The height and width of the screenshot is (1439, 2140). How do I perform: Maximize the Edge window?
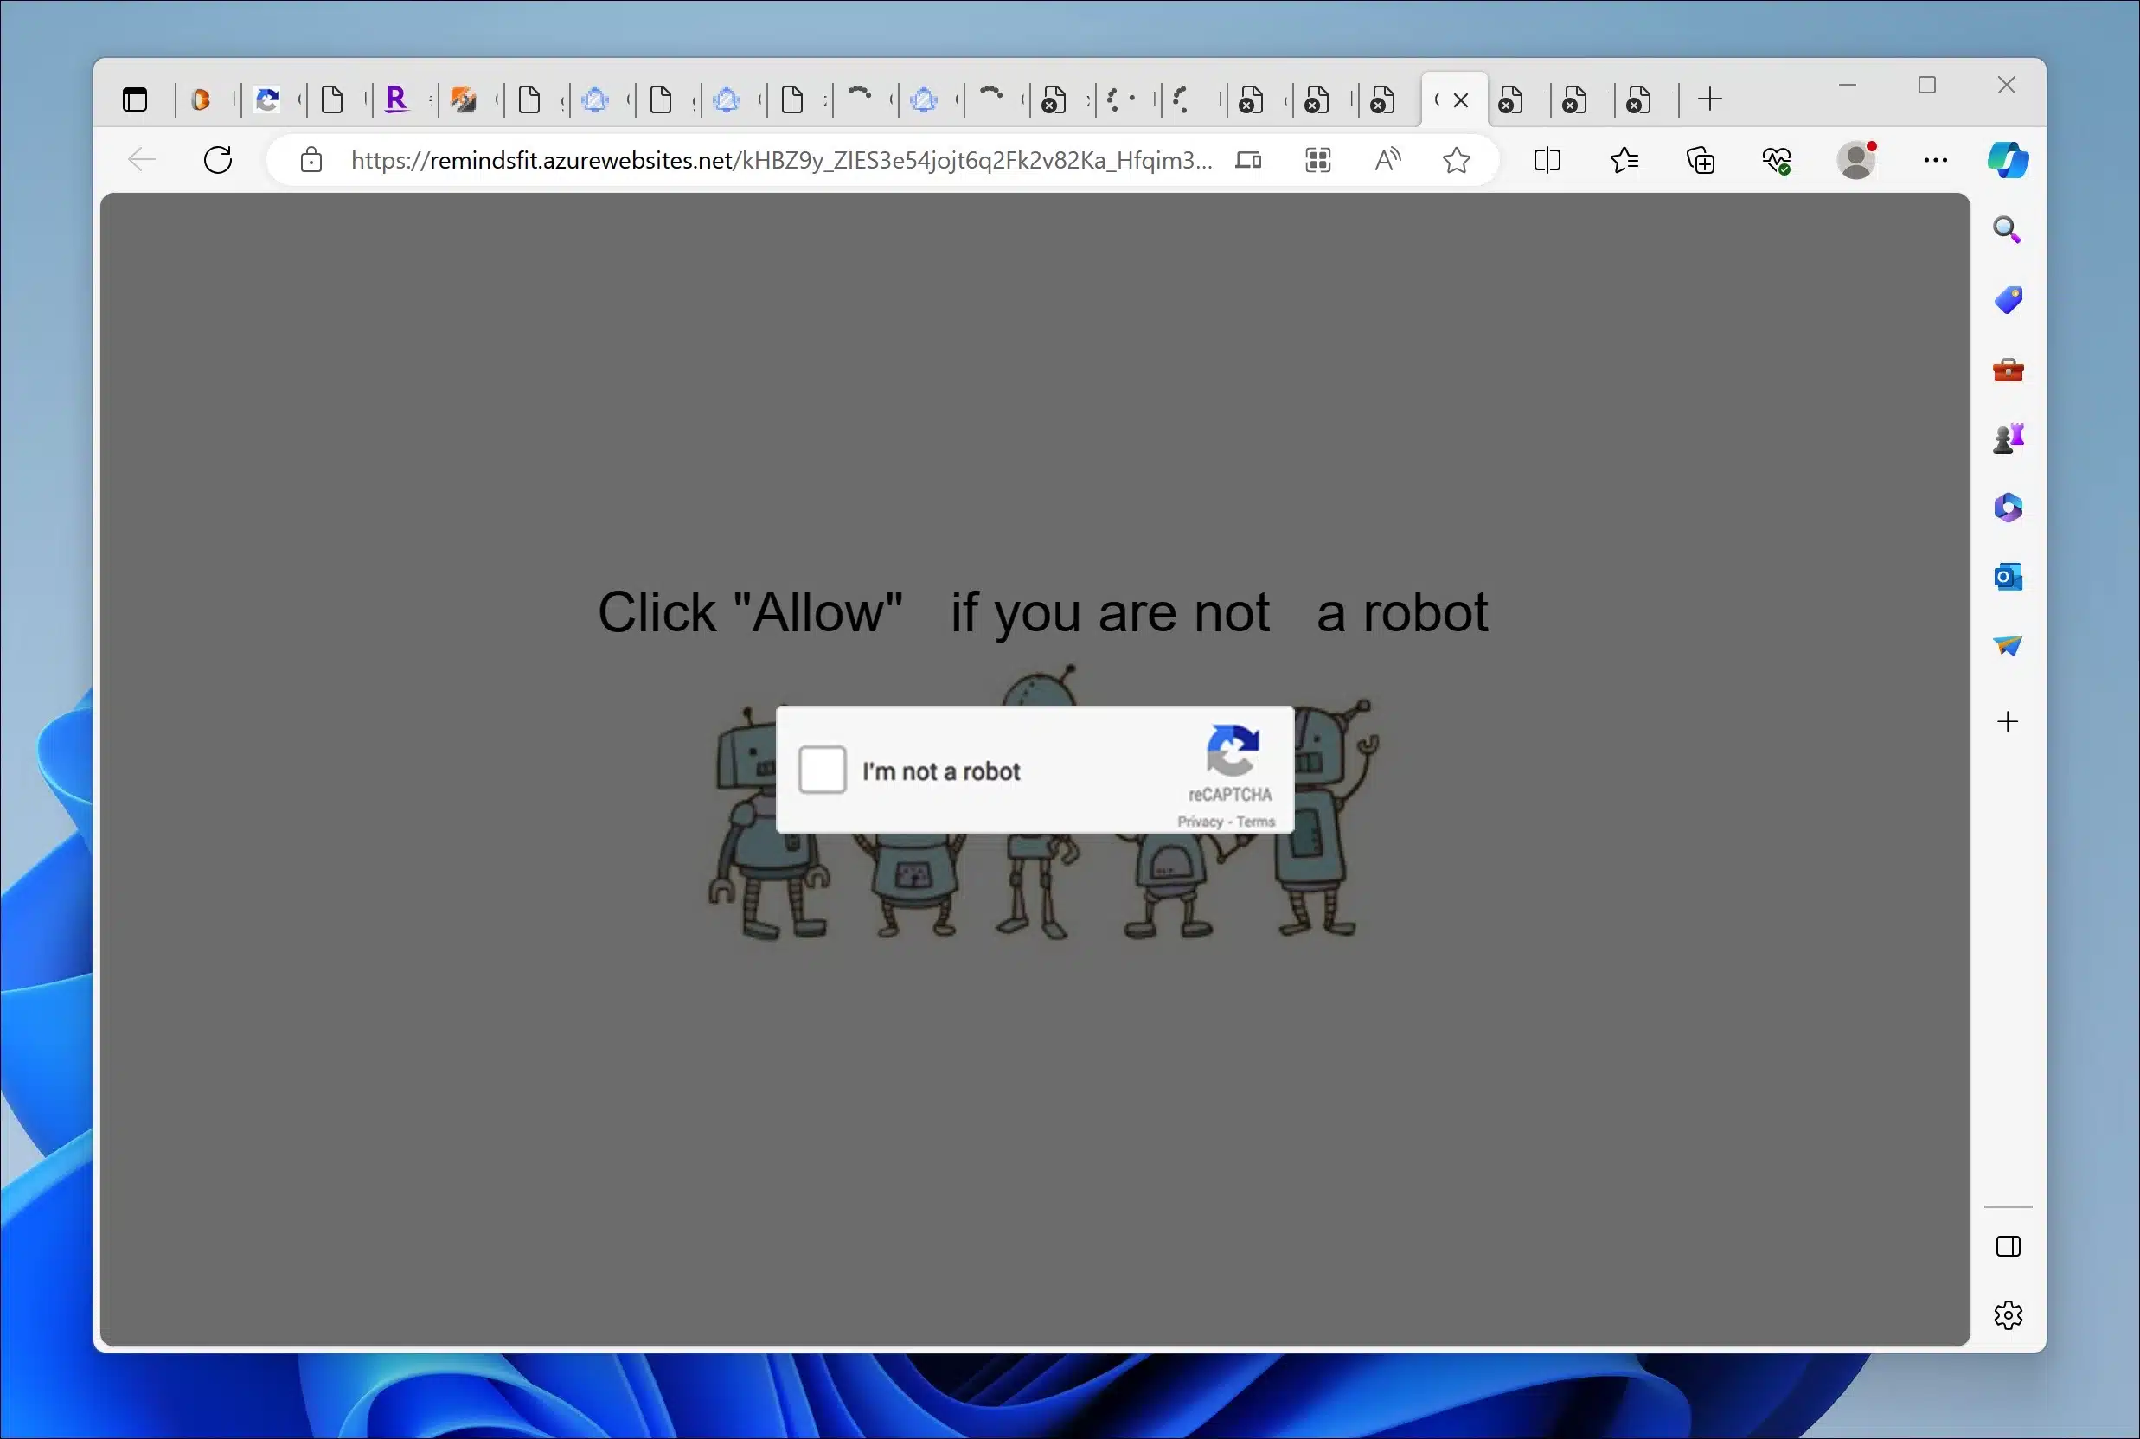(x=1927, y=86)
